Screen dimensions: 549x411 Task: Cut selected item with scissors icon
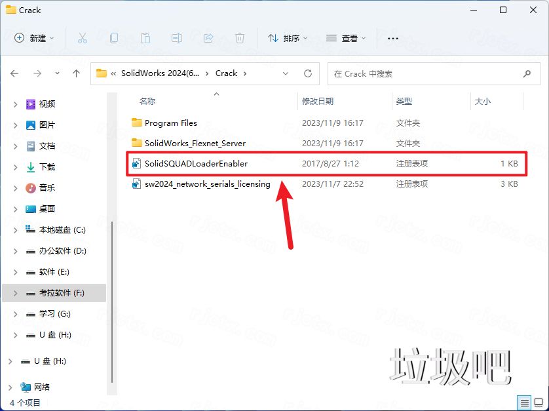pos(83,39)
